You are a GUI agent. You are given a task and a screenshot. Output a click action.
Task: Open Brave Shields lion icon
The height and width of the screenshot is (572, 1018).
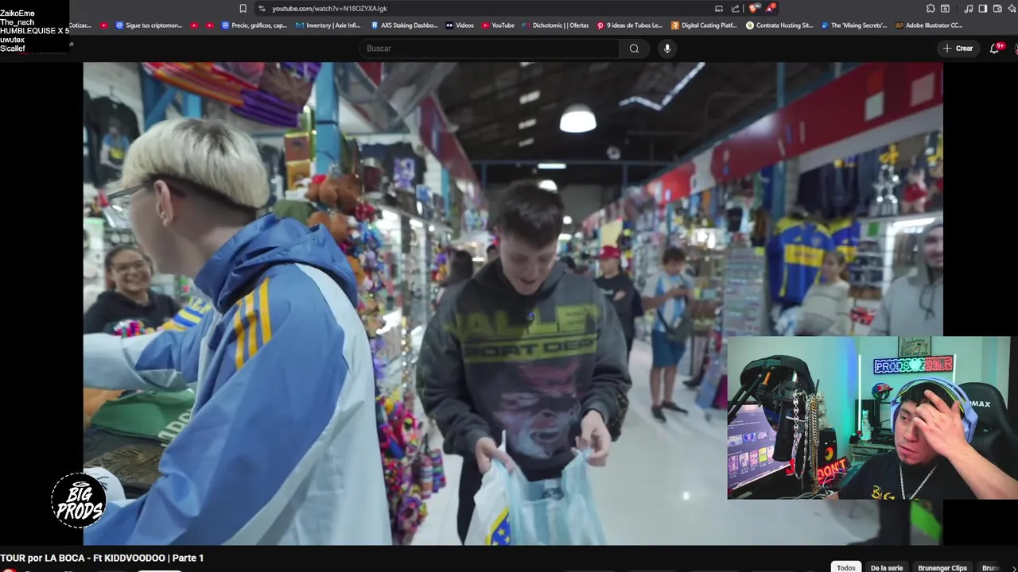click(752, 9)
